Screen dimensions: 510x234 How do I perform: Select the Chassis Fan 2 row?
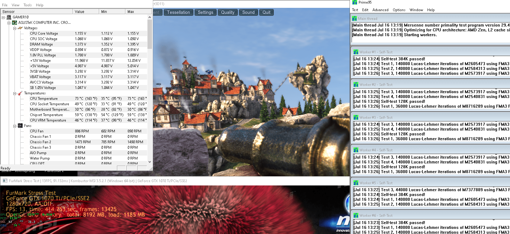click(88, 142)
